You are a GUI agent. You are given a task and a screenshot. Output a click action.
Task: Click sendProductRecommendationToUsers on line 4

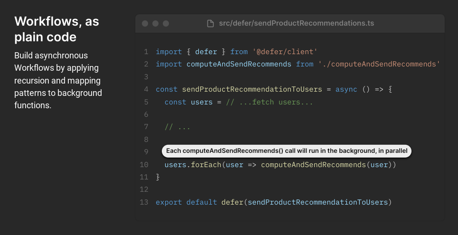pyautogui.click(x=252, y=89)
